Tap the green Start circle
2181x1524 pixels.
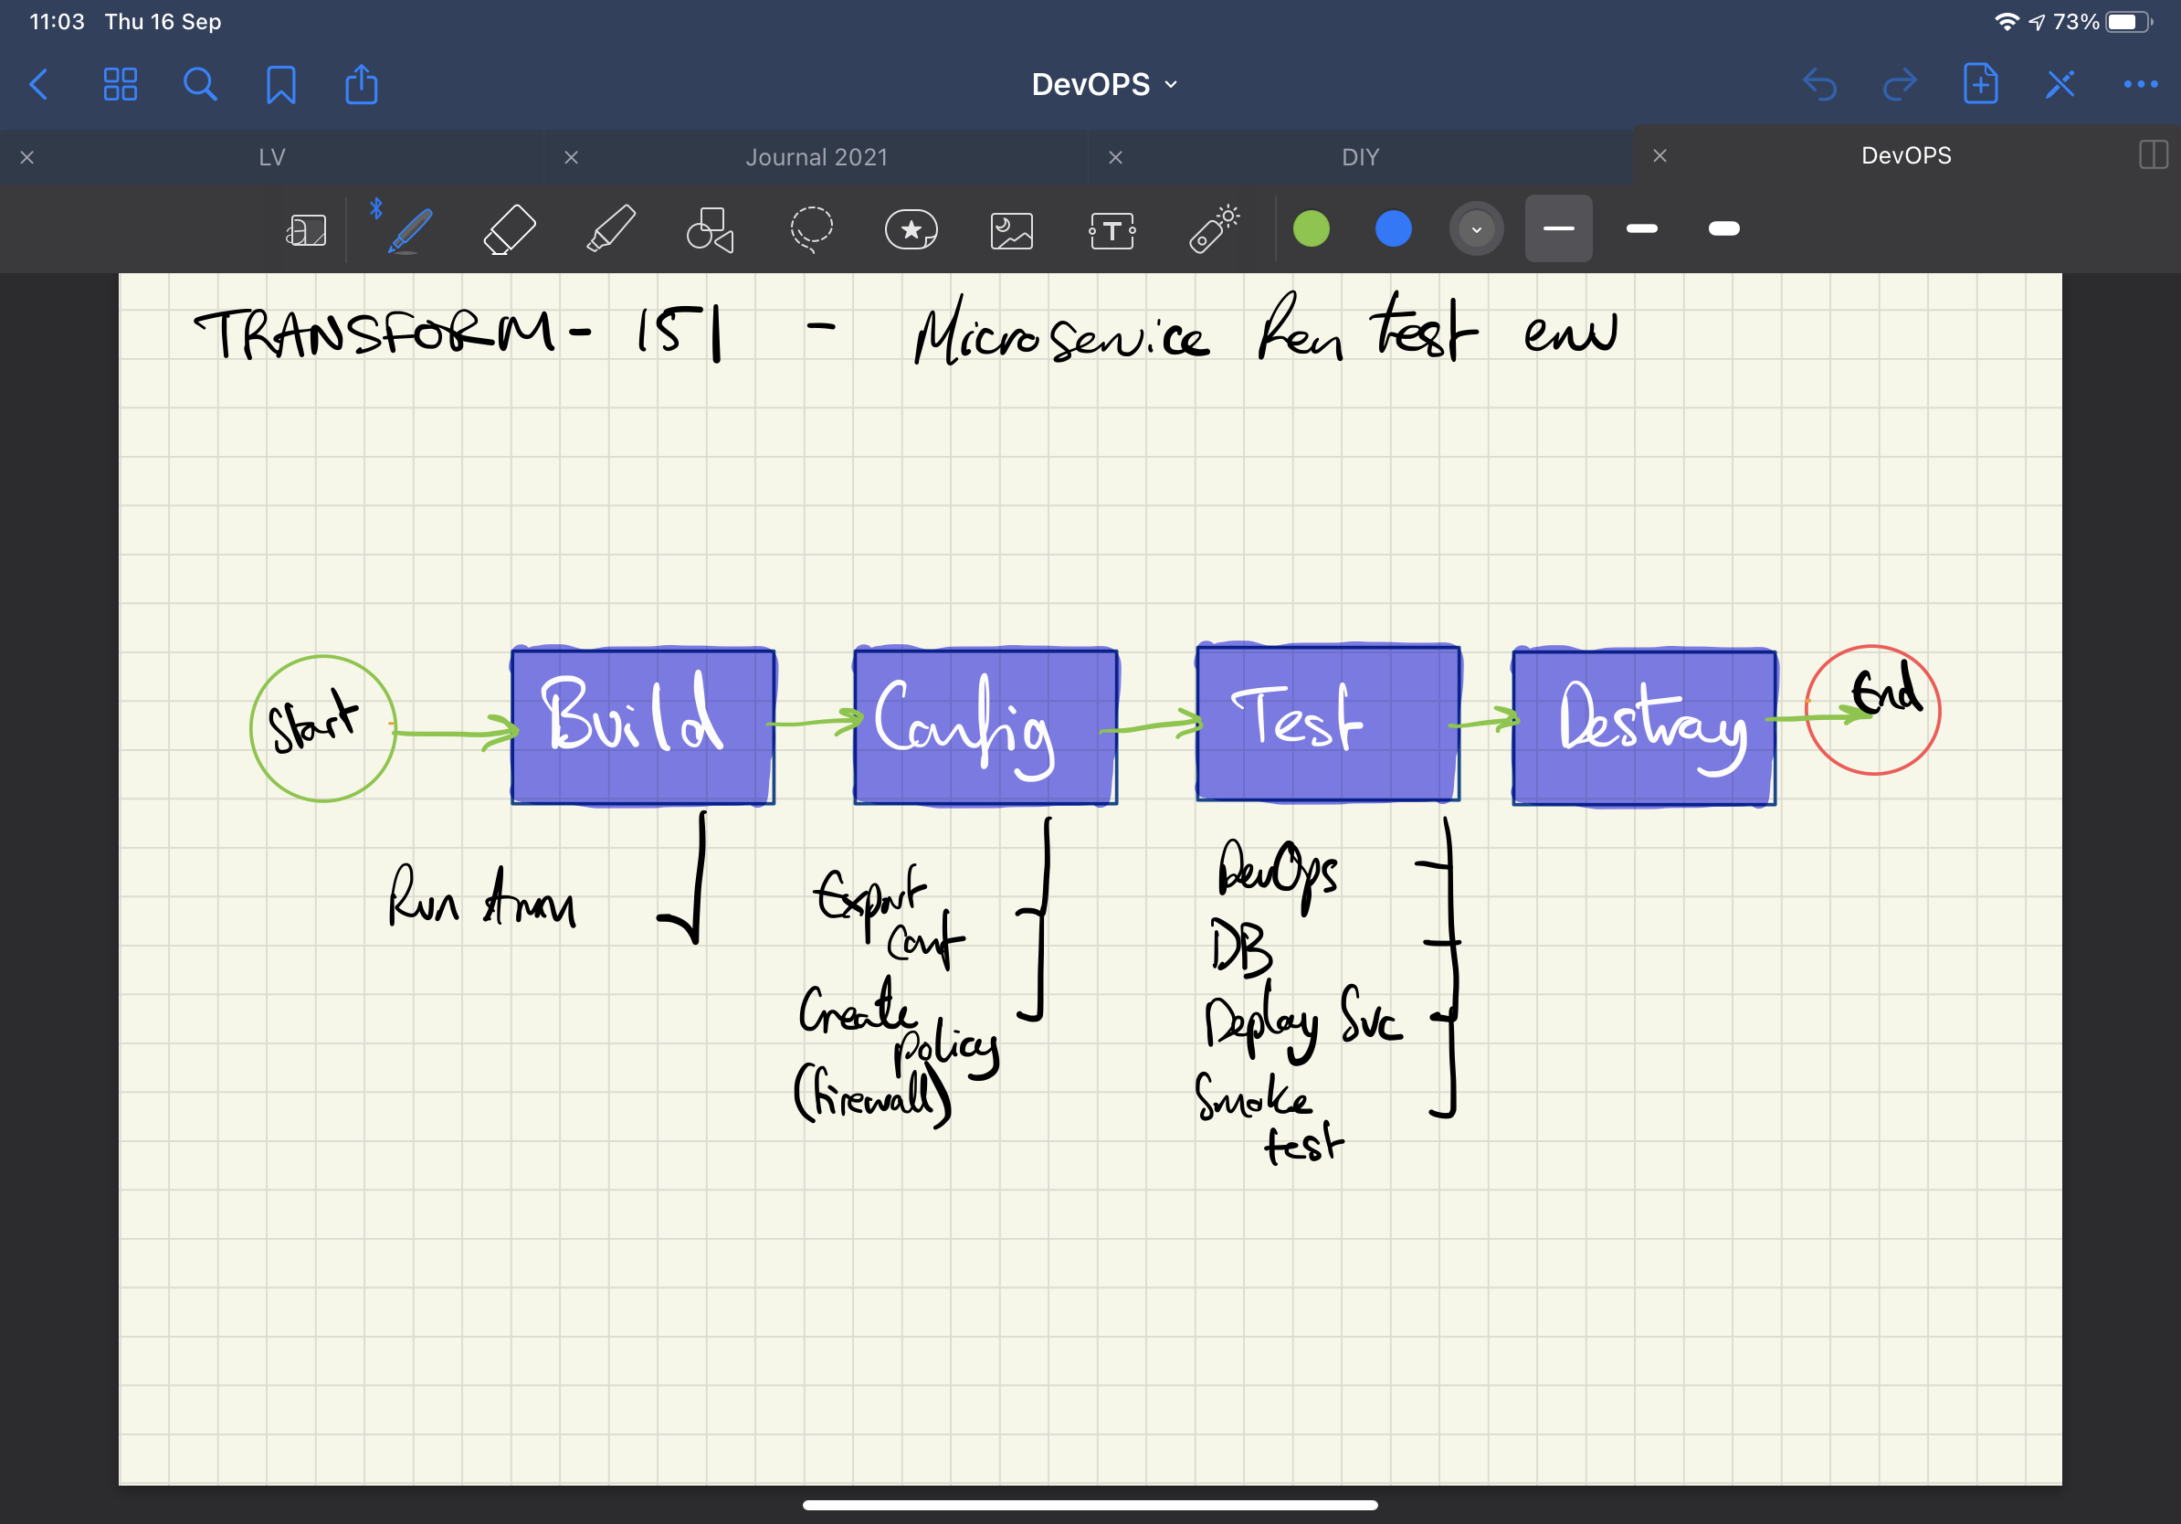point(323,729)
